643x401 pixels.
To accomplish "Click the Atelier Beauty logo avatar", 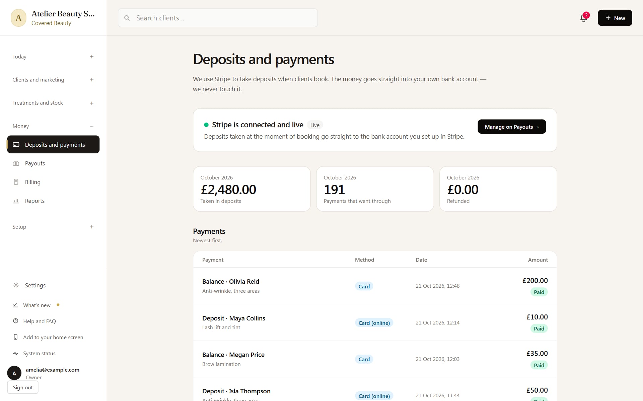I will (x=18, y=18).
